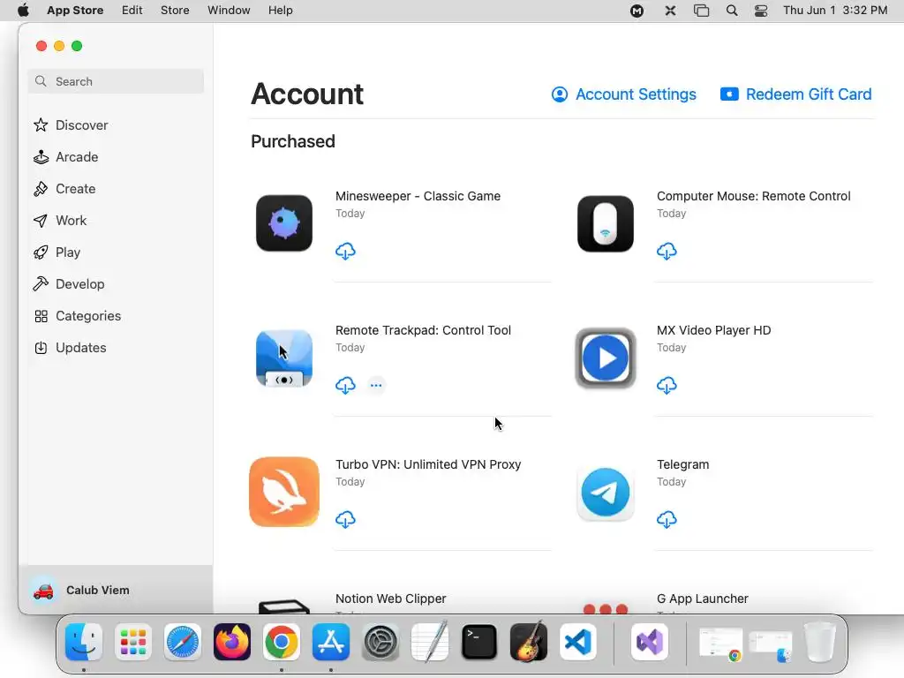Download MX Video Player HD via cloud icon
The width and height of the screenshot is (904, 678).
point(667,385)
